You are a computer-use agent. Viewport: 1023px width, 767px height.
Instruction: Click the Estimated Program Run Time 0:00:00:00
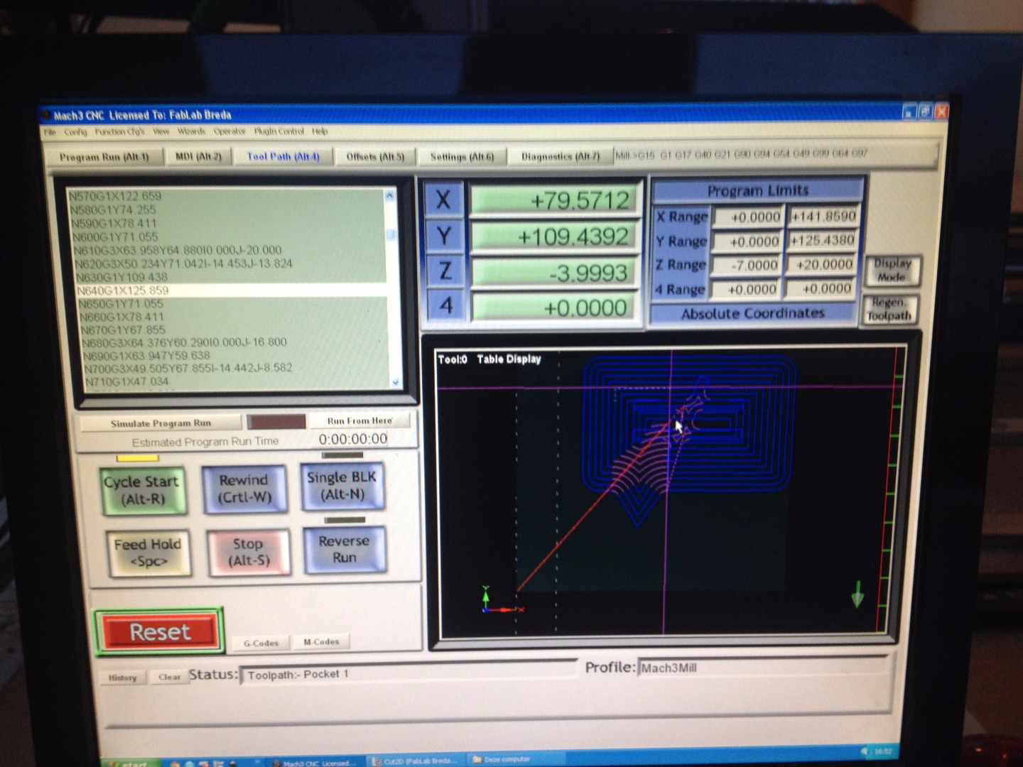353,439
